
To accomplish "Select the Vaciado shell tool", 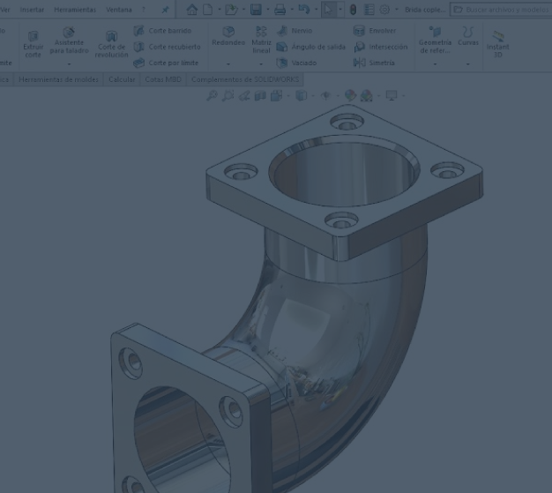I will tap(296, 63).
